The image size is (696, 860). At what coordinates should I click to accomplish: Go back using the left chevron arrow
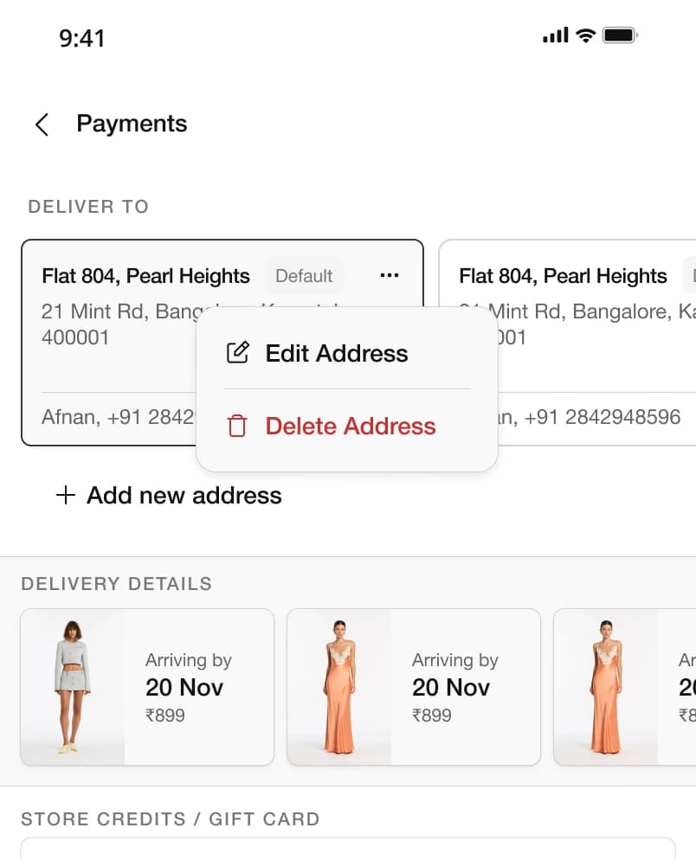click(42, 125)
